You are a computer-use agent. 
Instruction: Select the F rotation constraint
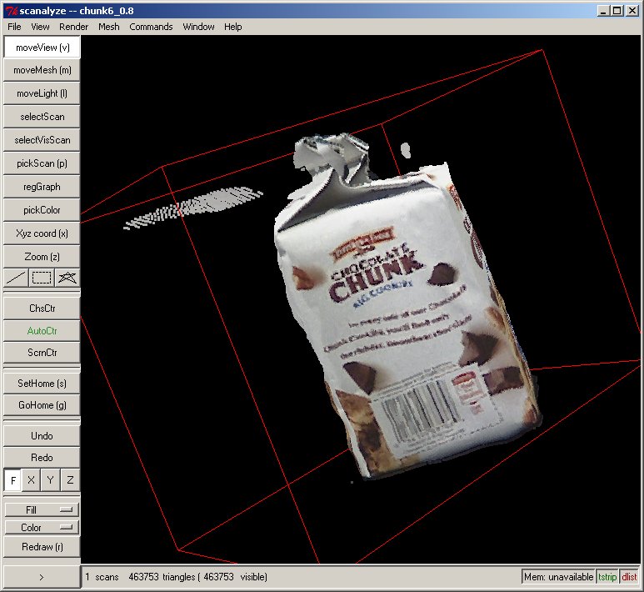click(x=13, y=480)
